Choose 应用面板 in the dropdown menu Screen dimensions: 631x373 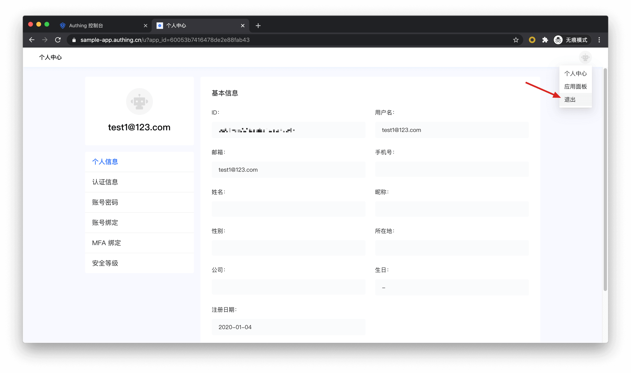575,87
